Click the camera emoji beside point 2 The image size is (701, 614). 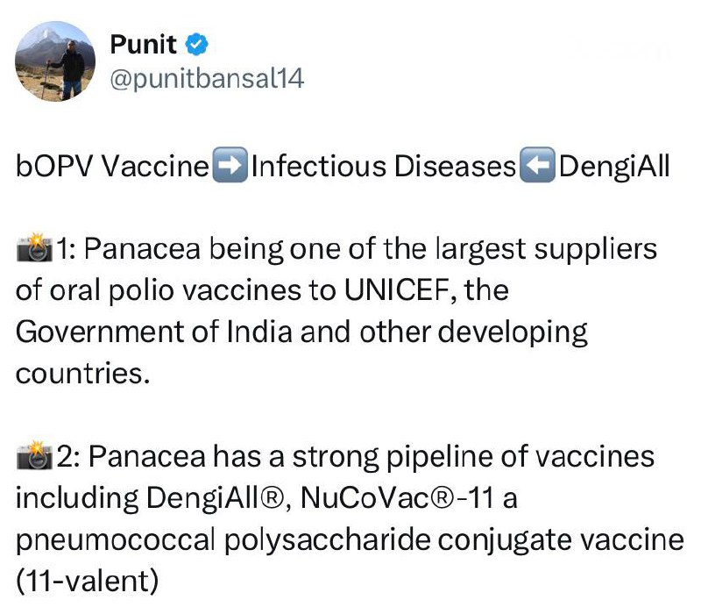[x=34, y=457]
